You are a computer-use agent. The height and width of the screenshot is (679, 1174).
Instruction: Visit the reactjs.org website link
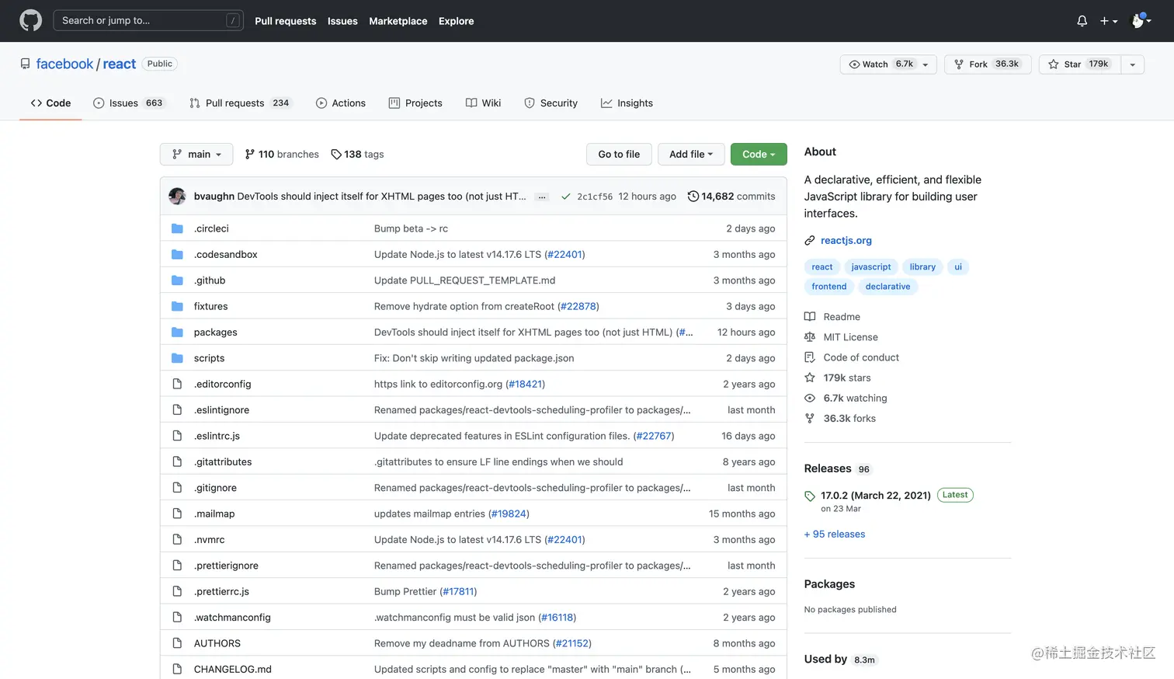point(846,240)
